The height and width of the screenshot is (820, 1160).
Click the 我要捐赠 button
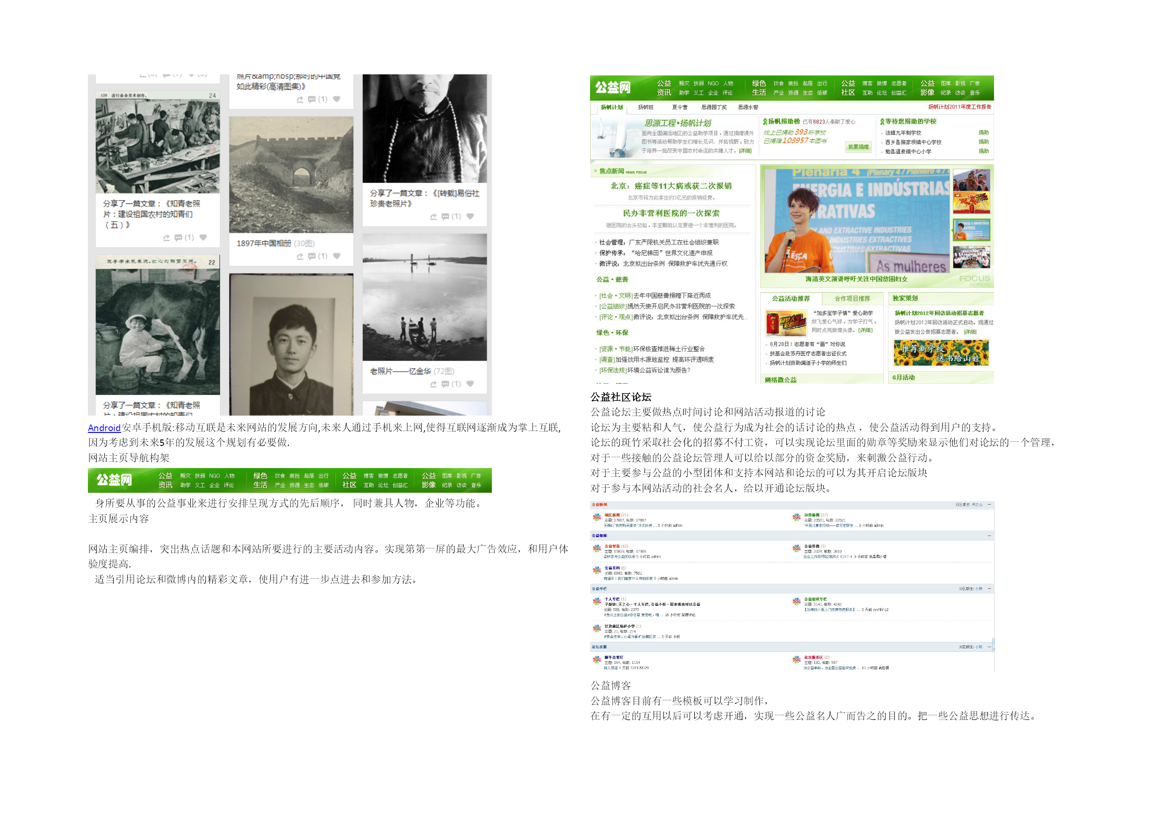(858, 147)
